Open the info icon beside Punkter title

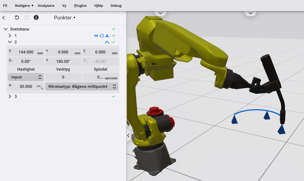click(36, 18)
